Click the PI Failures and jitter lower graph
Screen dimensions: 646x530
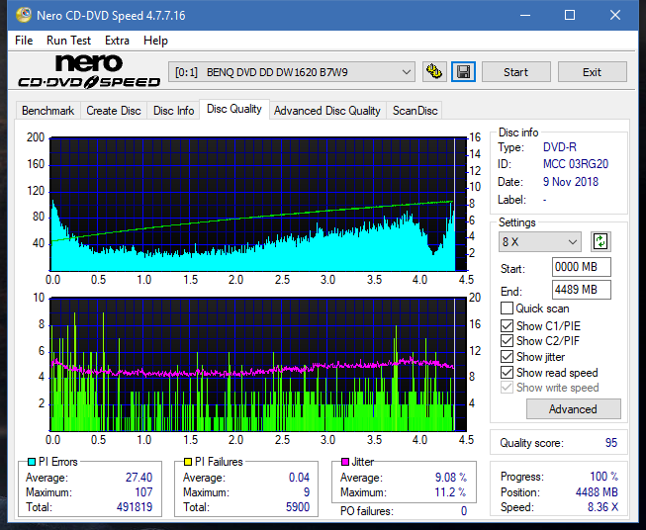tap(258, 365)
